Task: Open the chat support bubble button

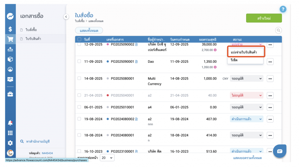Action: coord(279,151)
